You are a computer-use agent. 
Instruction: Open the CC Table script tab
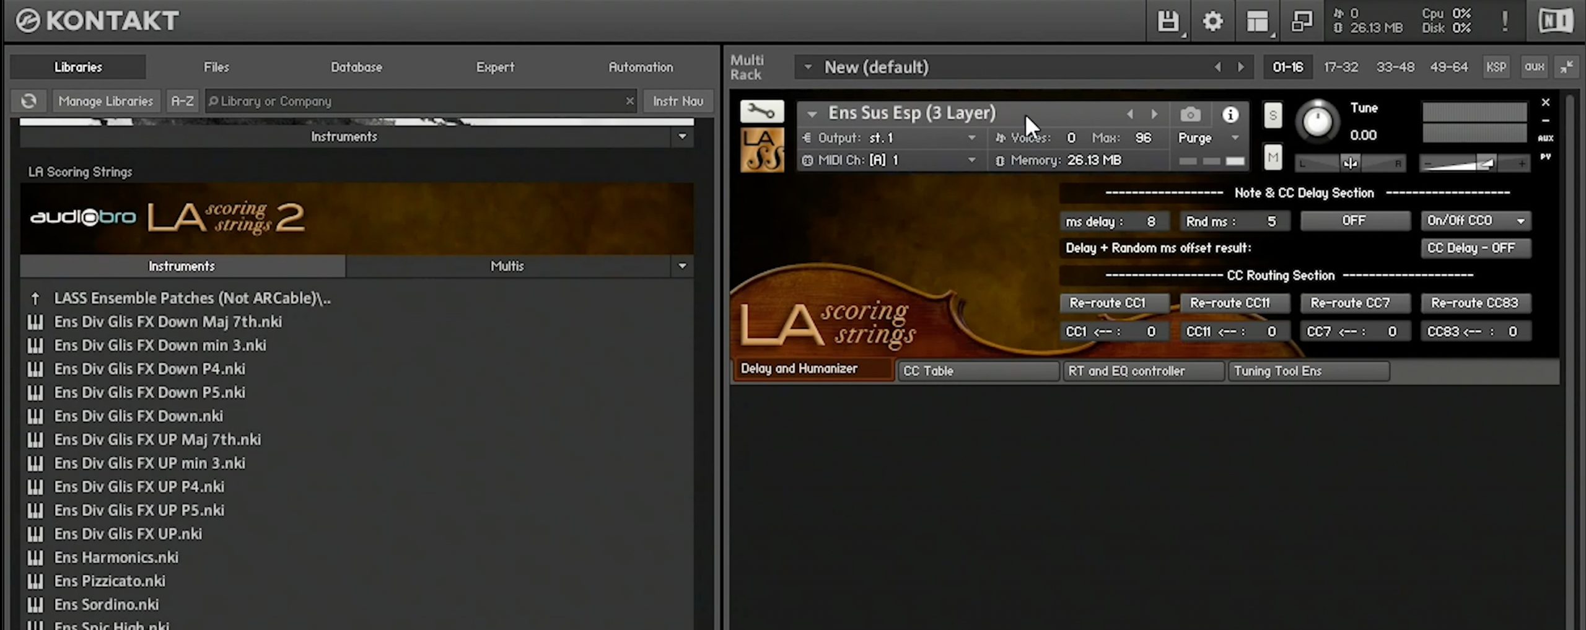[978, 371]
